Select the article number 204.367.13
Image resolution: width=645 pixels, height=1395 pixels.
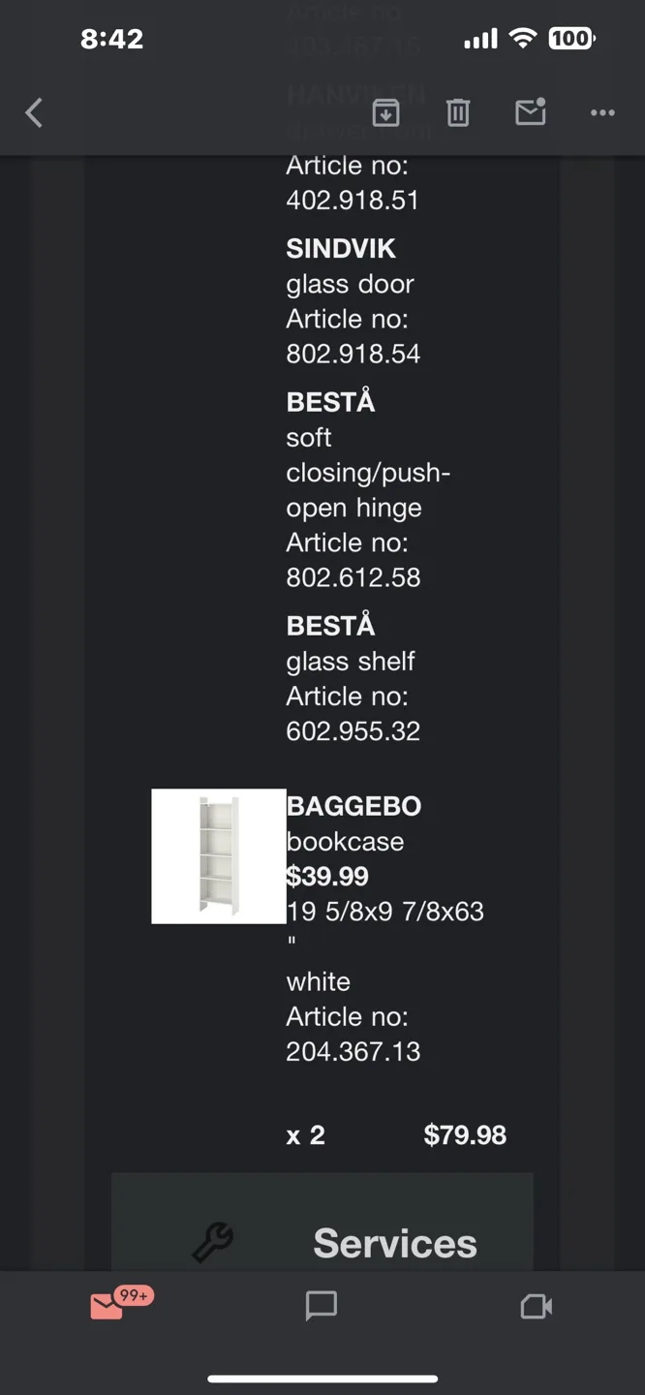coord(353,1051)
